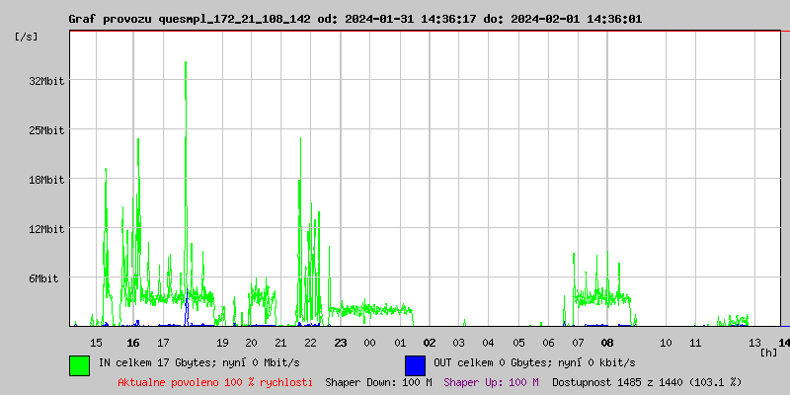Click the bold hour 23 on the time axis

tap(340, 343)
